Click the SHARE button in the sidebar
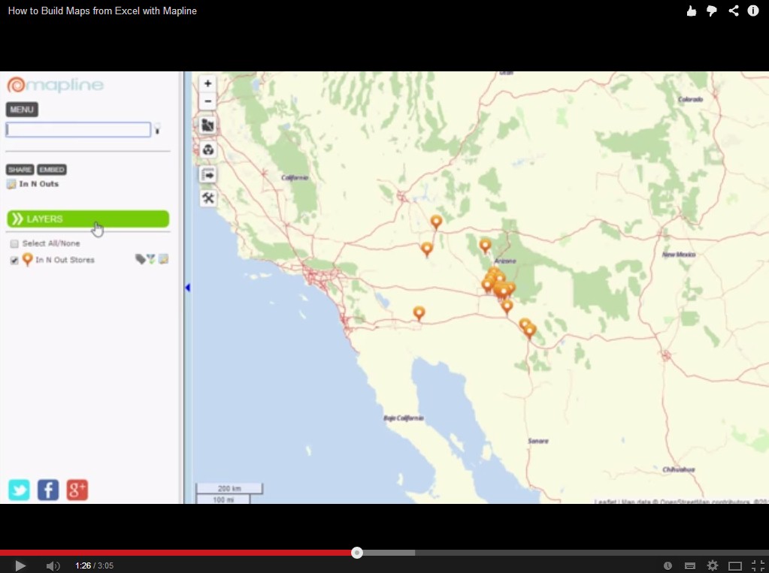This screenshot has width=769, height=573. (x=20, y=170)
